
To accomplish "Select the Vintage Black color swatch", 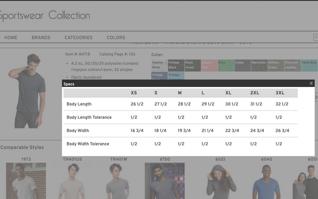I will (176, 65).
